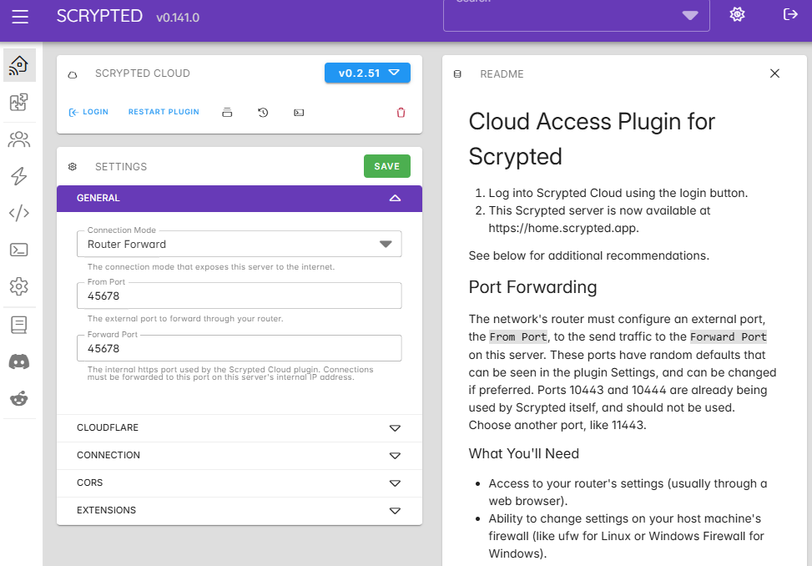Open the Scripts code-brackets sidebar icon
This screenshot has width=812, height=566.
click(18, 213)
